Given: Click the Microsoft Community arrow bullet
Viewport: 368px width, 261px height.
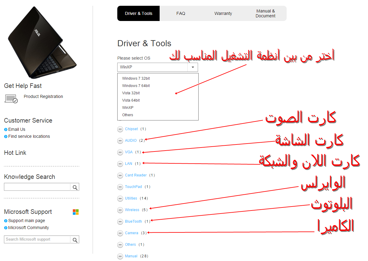Looking at the screenshot, I should point(6,228).
